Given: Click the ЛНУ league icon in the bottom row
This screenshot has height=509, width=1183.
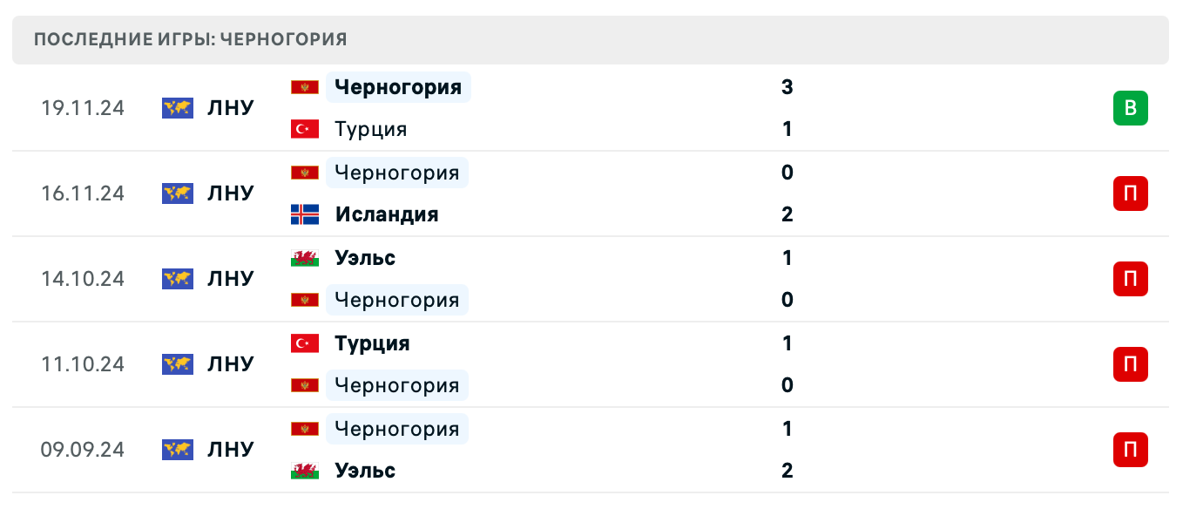Looking at the screenshot, I should pos(177,450).
